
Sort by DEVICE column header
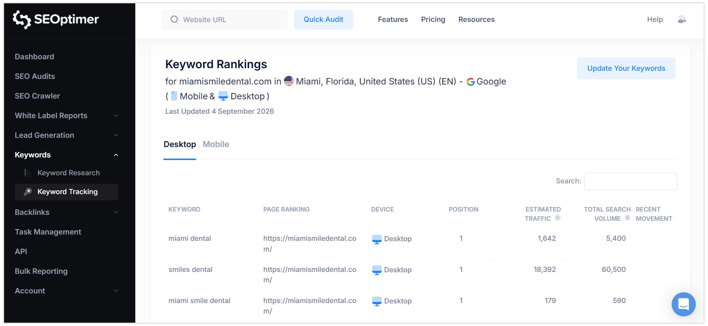(383, 209)
